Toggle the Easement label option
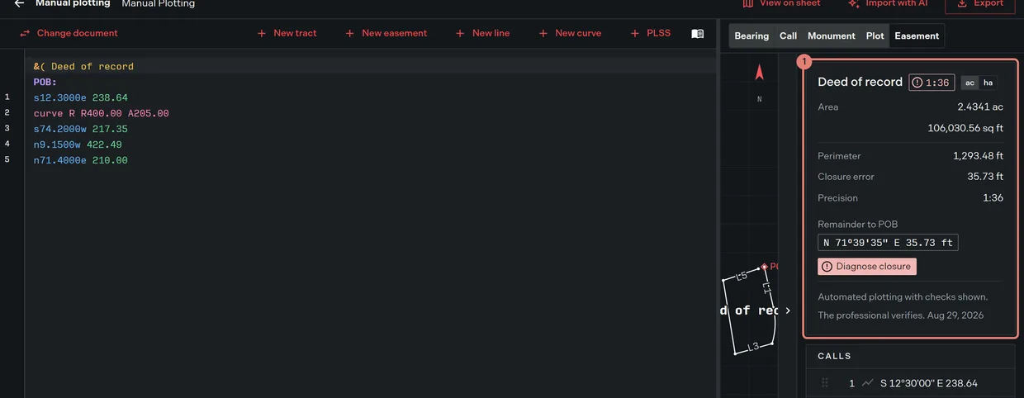1024x398 pixels. pyautogui.click(x=917, y=36)
